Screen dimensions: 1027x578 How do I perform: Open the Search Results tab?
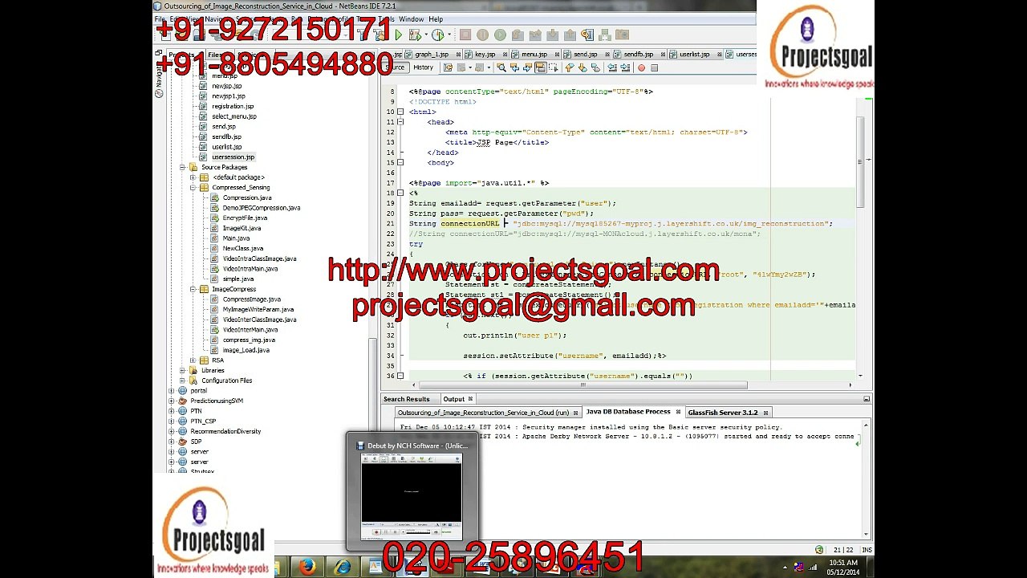click(406, 399)
